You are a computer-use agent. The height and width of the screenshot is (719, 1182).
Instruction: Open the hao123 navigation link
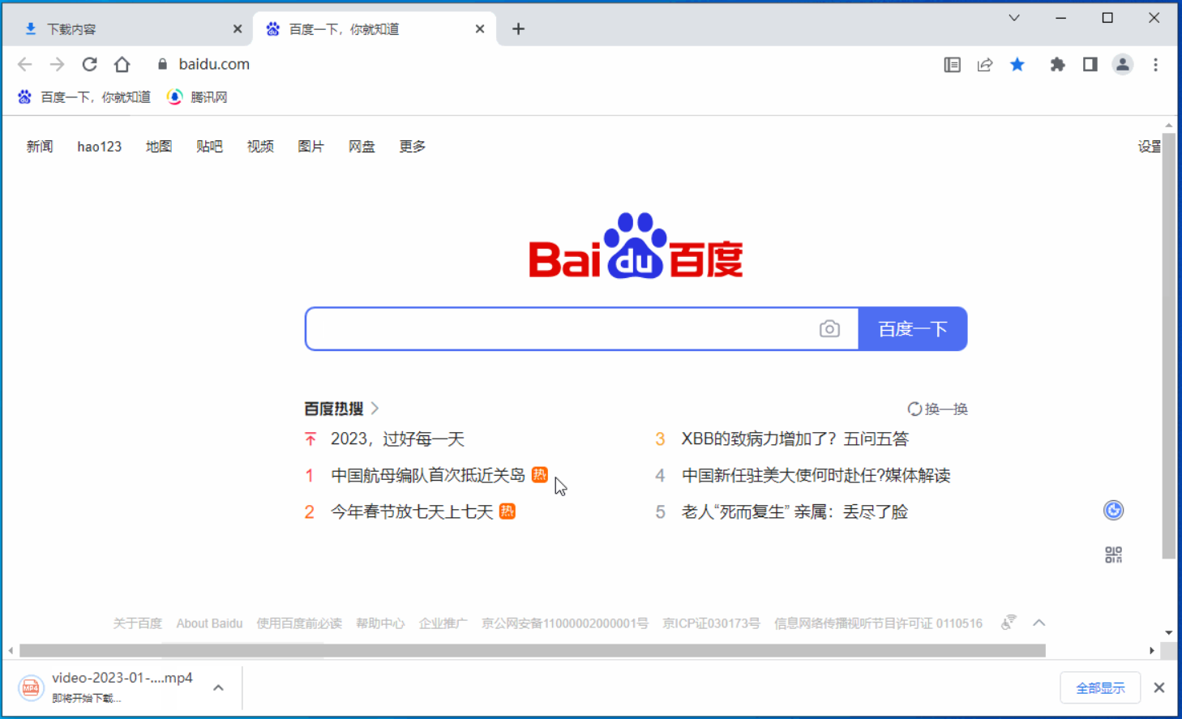(100, 147)
